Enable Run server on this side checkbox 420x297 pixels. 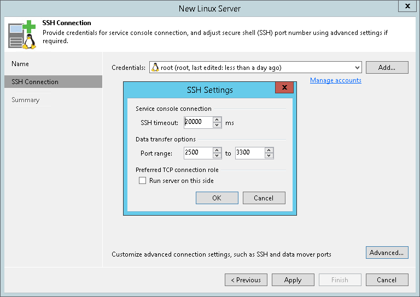[143, 181]
